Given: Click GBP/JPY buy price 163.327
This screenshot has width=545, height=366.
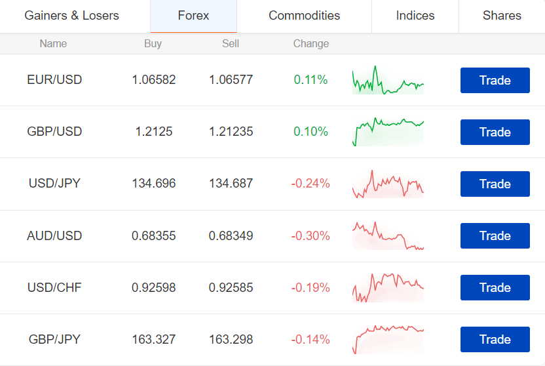Looking at the screenshot, I should point(154,340).
